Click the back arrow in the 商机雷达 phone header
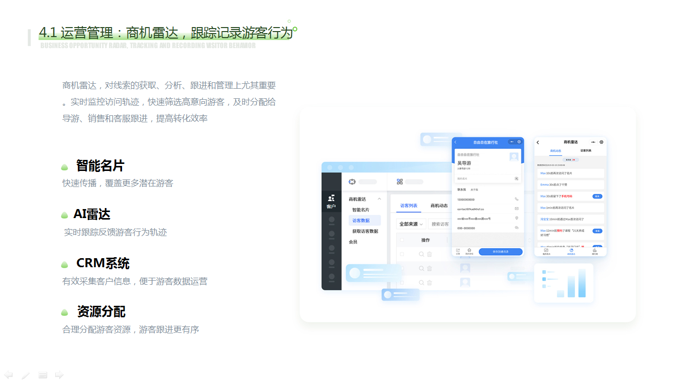Viewport: 686px width, 385px height. click(x=538, y=142)
